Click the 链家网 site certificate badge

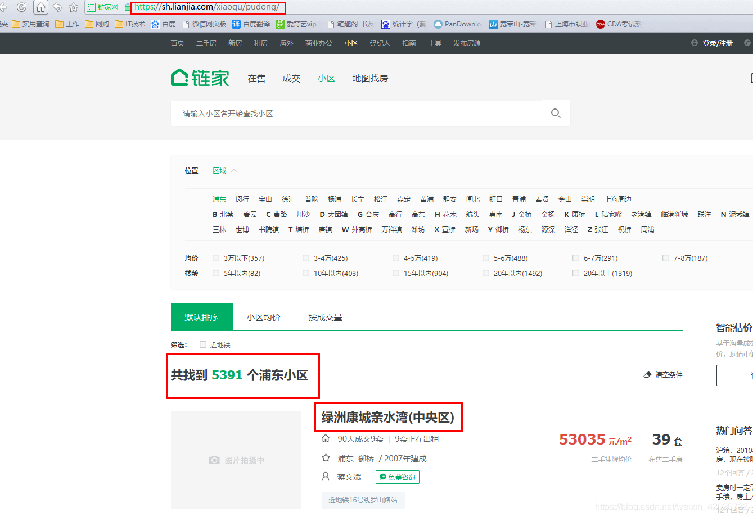pos(102,7)
